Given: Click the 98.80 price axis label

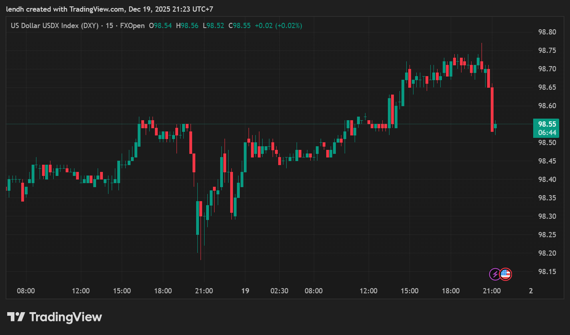Looking at the screenshot, I should (547, 32).
